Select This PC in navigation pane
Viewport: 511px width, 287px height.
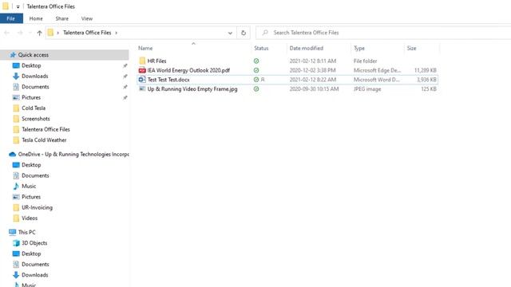(26, 232)
